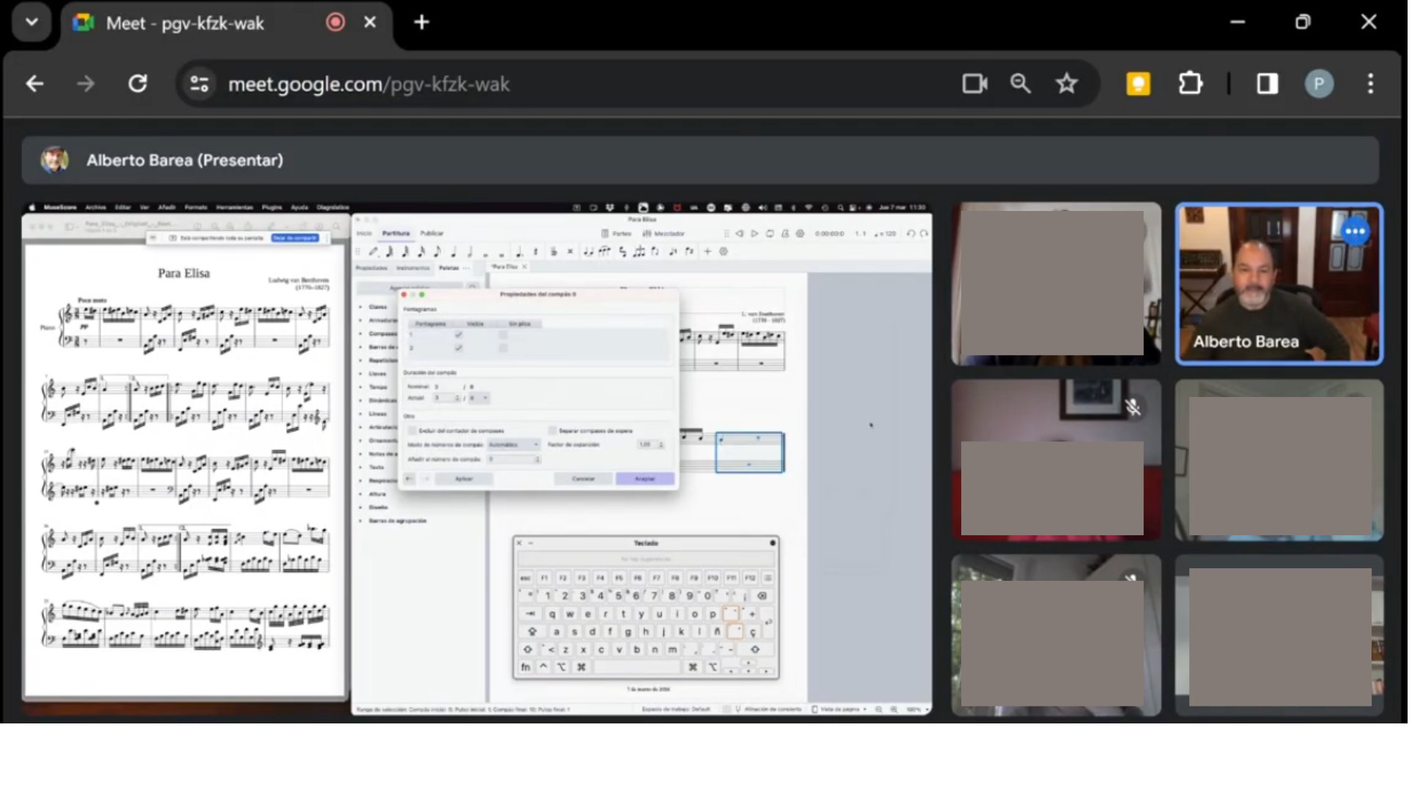Viewport: 1412px width, 794px height.
Task: Click Cancelar in measure properties dialog
Action: 583,479
